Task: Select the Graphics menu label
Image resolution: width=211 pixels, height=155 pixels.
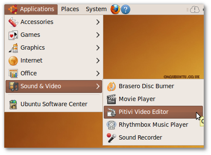Action: click(x=32, y=48)
